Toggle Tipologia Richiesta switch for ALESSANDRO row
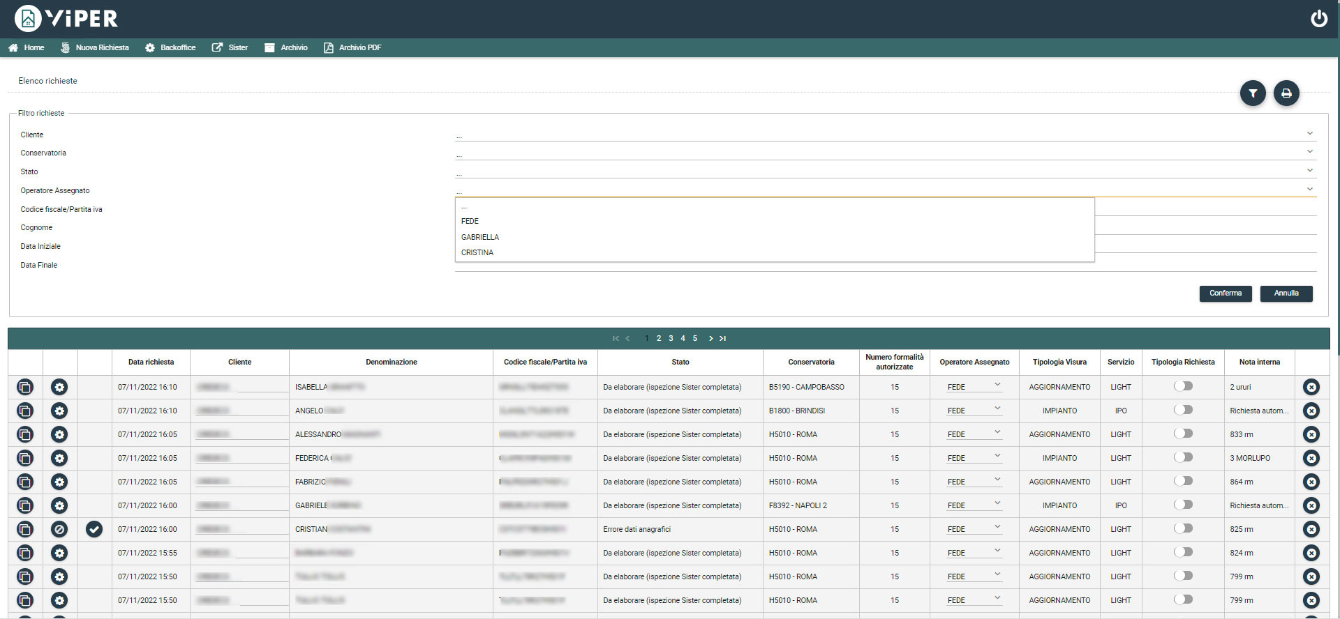 1183,434
